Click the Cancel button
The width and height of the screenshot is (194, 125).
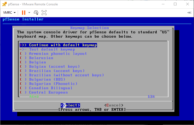coord(114,105)
